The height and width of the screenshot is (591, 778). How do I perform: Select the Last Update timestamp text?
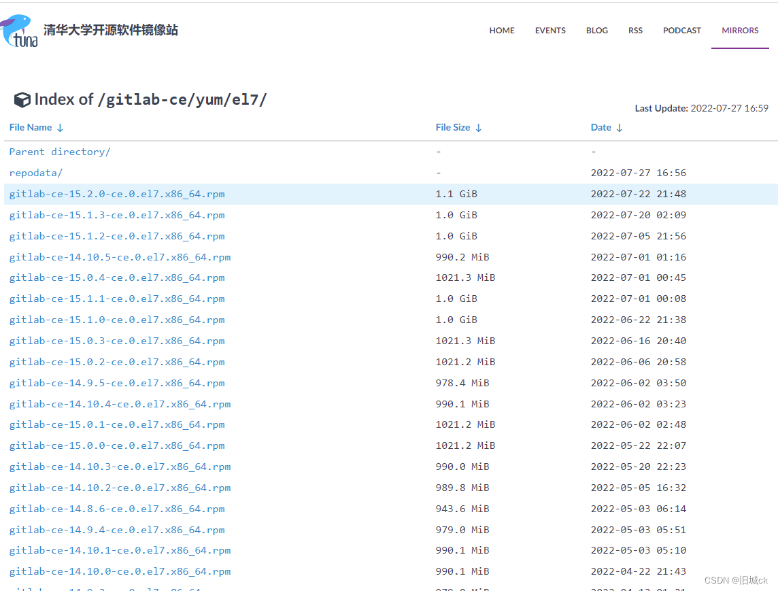point(702,108)
